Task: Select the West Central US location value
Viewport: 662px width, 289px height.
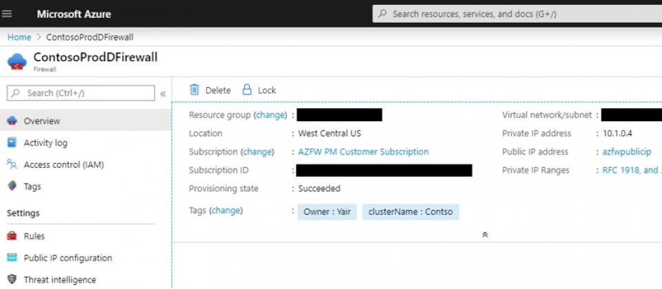Action: (x=330, y=133)
